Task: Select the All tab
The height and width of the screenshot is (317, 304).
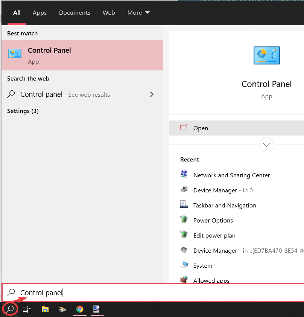Action: [x=17, y=13]
